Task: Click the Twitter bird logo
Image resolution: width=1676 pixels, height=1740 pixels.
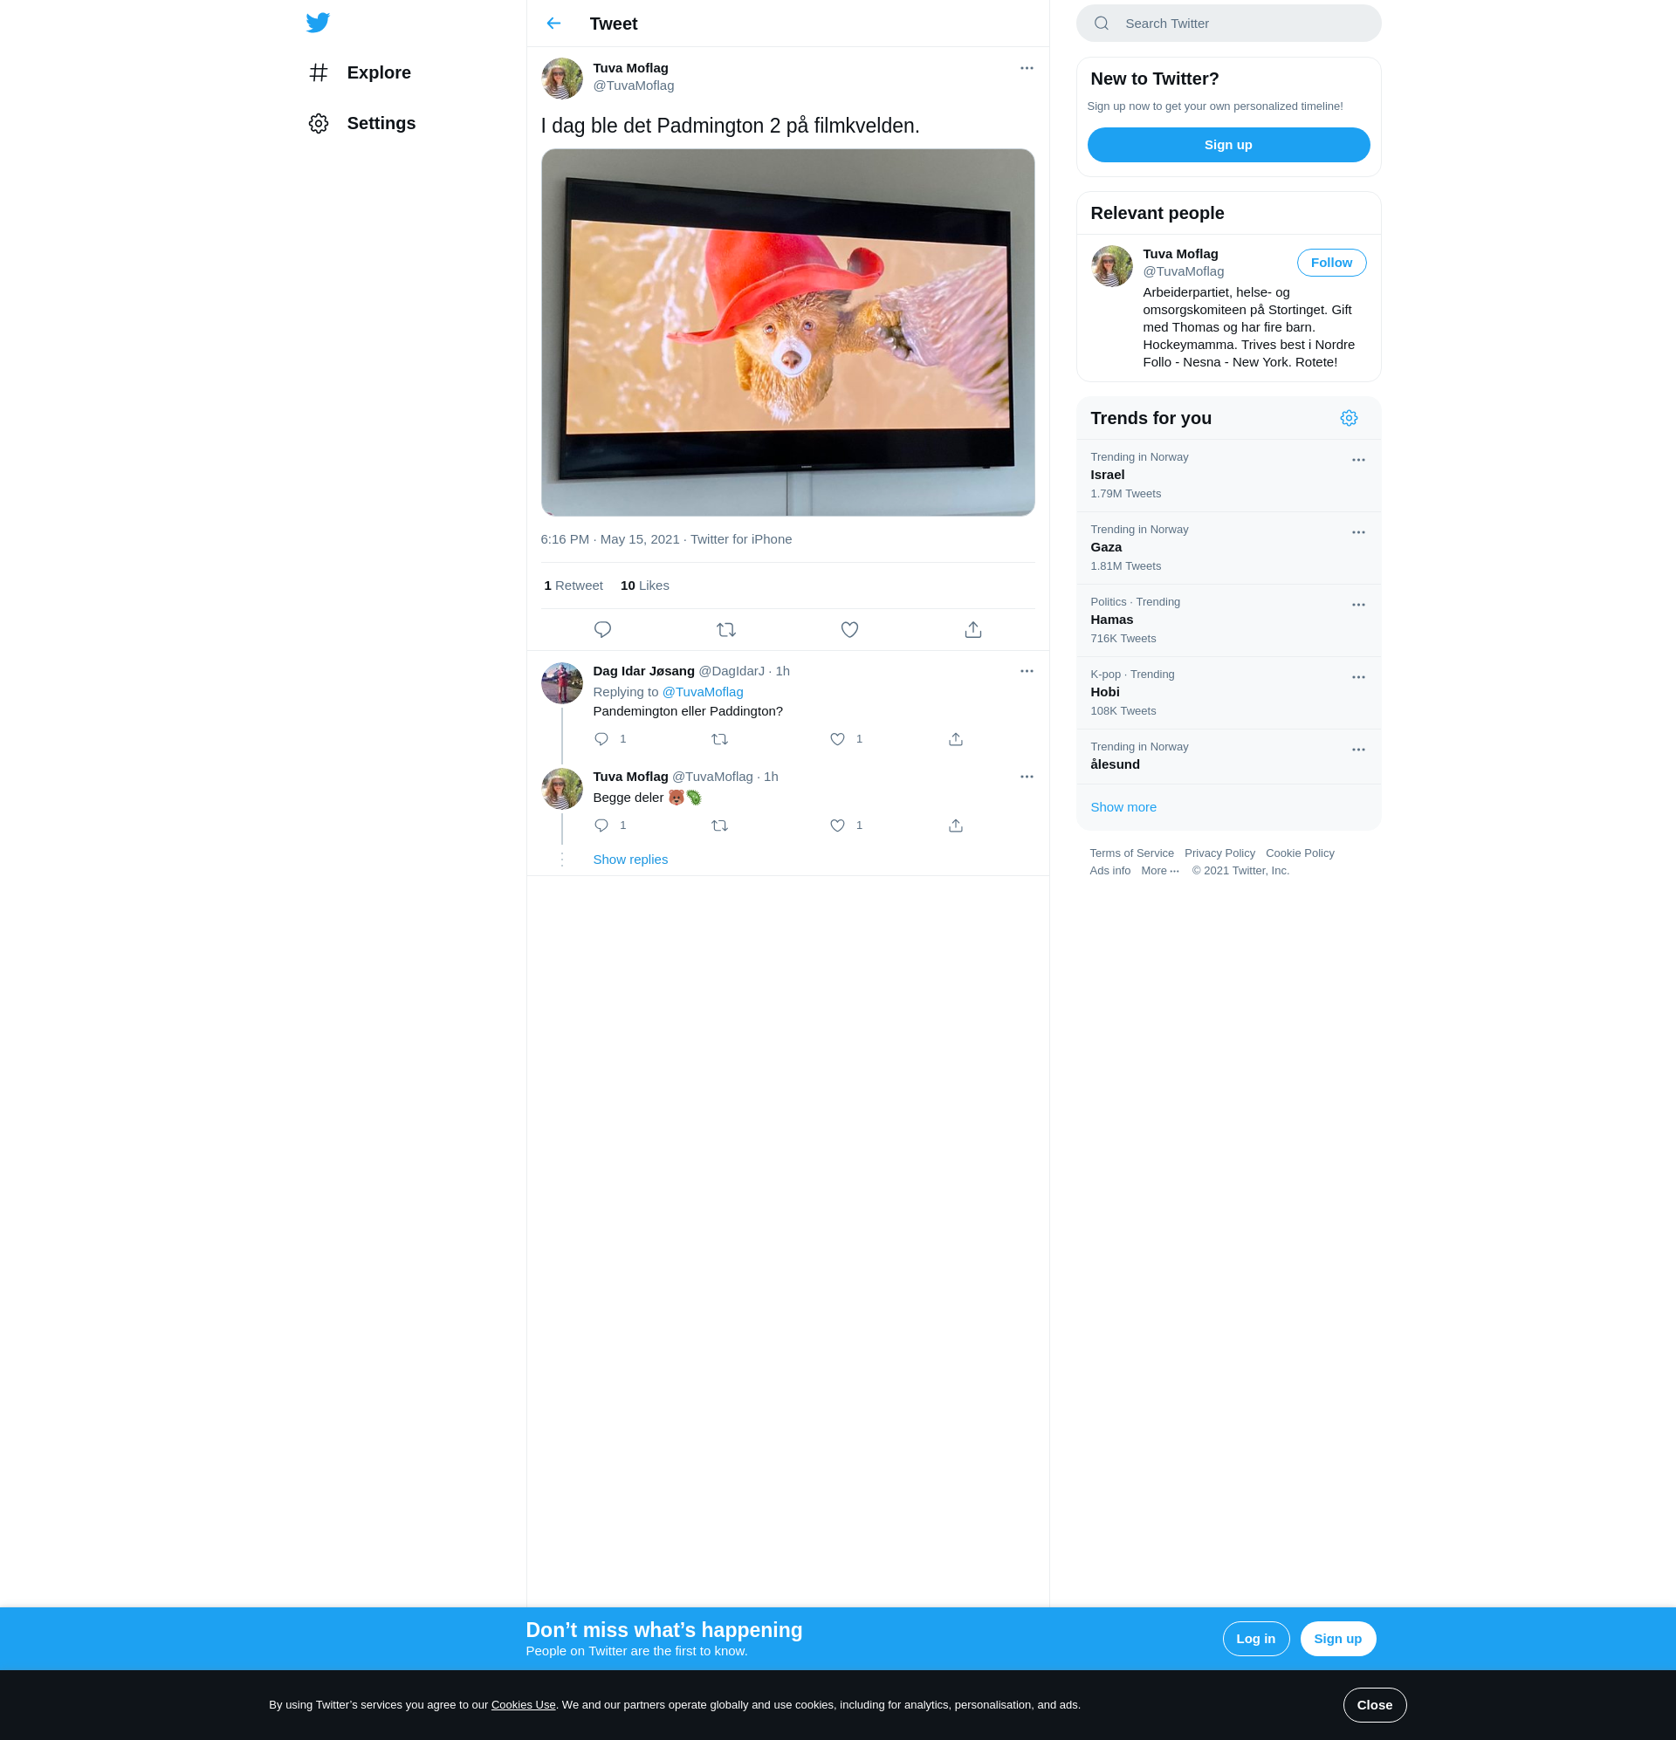Action: [318, 22]
